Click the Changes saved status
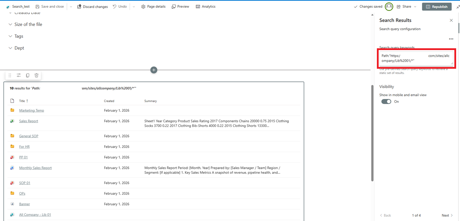Image resolution: width=460 pixels, height=221 pixels. point(368,7)
